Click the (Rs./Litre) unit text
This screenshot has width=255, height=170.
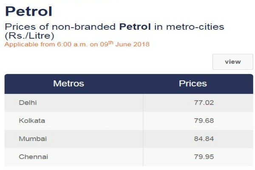coord(29,36)
